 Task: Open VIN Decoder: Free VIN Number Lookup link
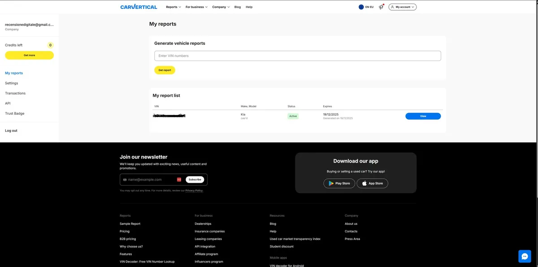click(x=147, y=262)
